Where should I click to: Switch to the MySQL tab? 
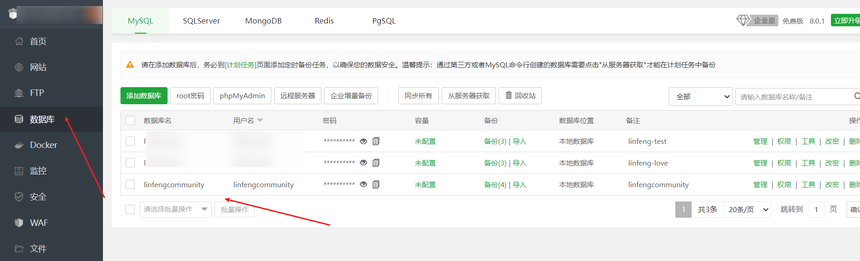pyautogui.click(x=140, y=21)
